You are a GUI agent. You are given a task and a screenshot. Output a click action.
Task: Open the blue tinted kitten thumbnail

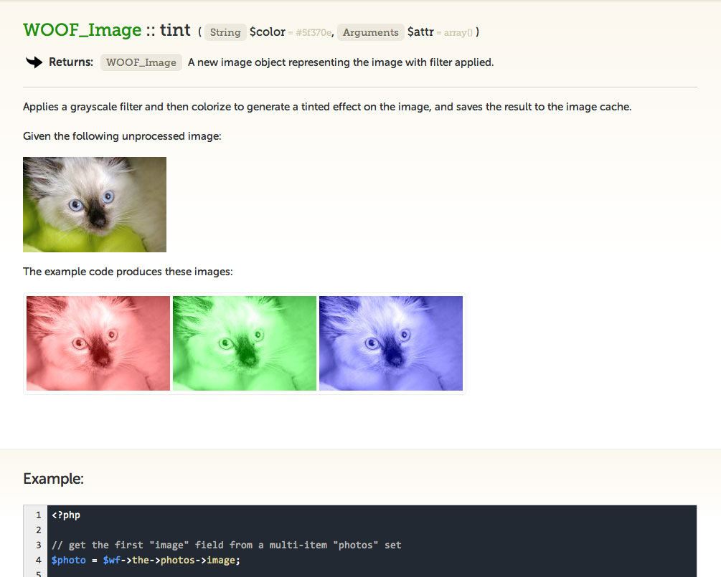point(391,343)
